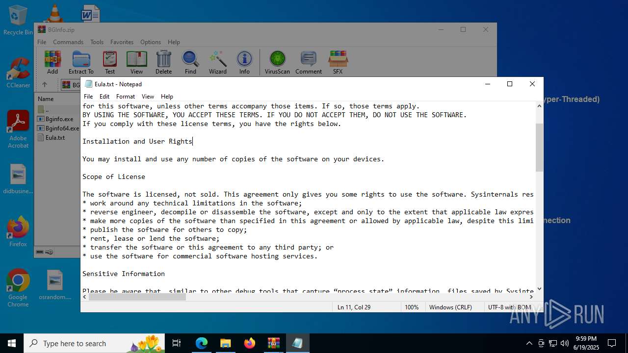Screen dimensions: 628x353
Task: Select Bginfo64.exe in the archive list
Action: (x=58, y=128)
